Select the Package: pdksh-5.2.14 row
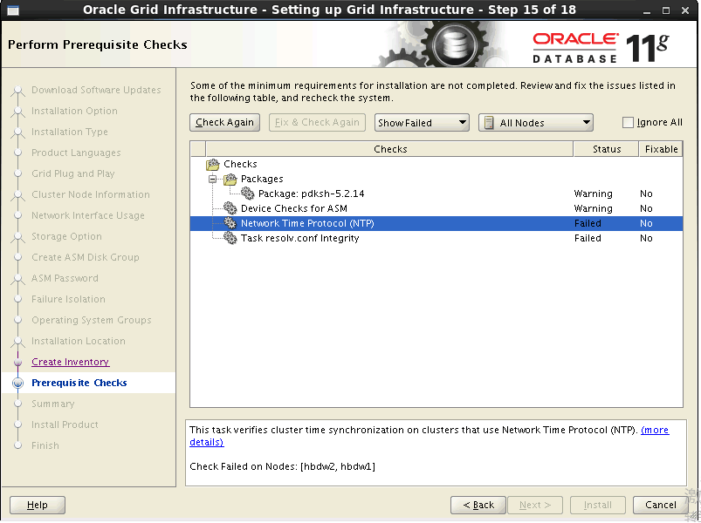 click(x=436, y=194)
